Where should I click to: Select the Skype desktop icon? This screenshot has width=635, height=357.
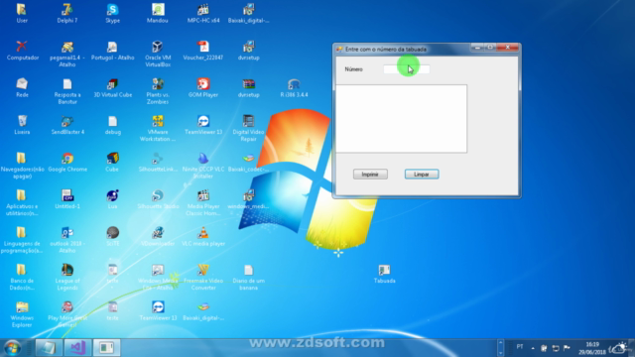point(112,13)
